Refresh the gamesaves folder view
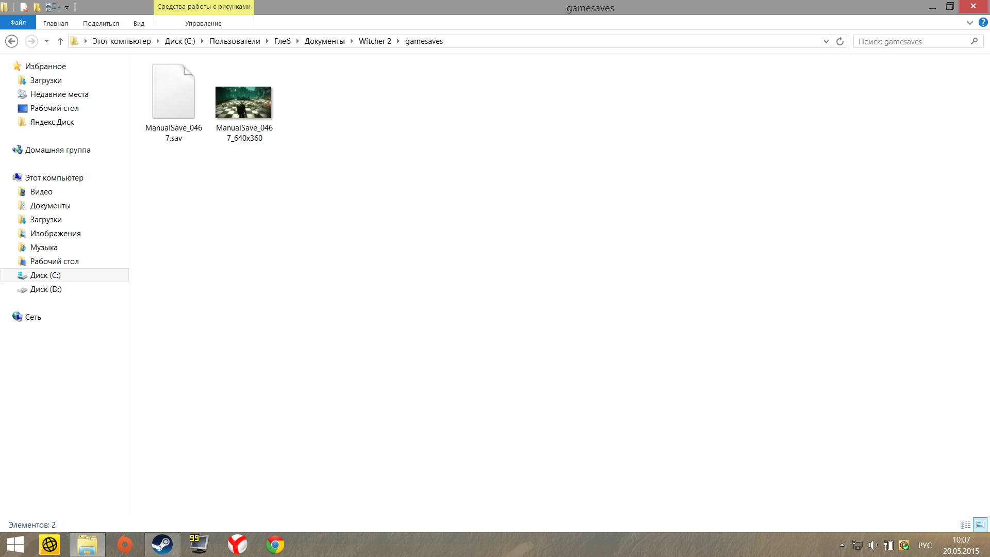Viewport: 990px width, 557px height. pos(840,41)
